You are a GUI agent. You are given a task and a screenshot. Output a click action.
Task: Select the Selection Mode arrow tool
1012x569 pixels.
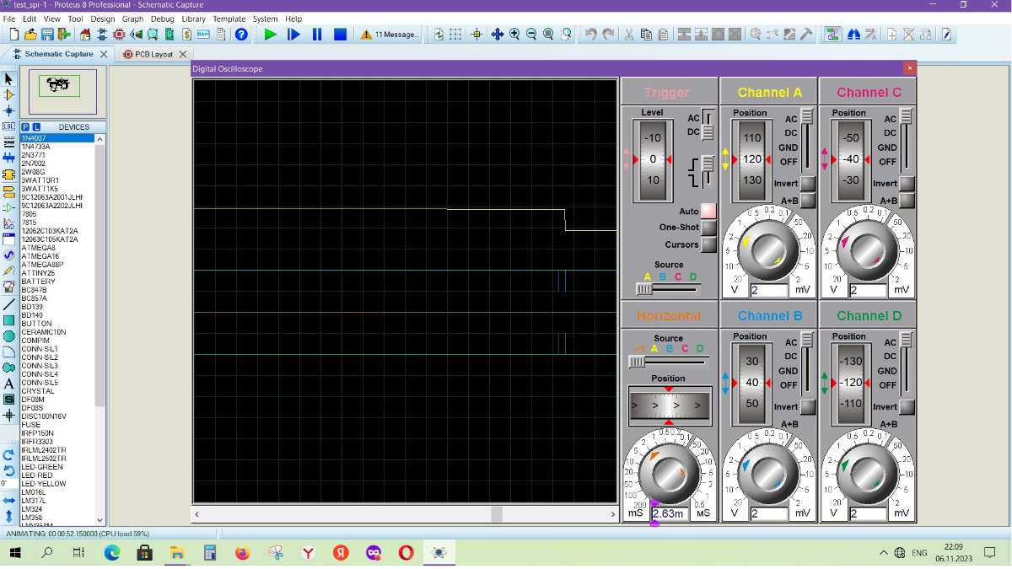(x=9, y=79)
